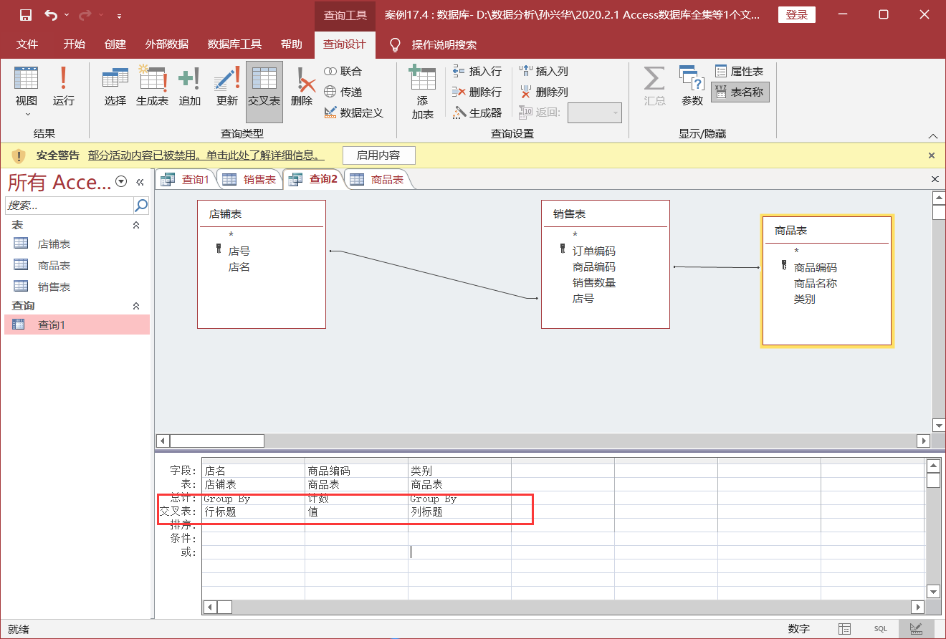Collapse navigation pane with double chevron
The width and height of the screenshot is (946, 639).
click(x=140, y=182)
